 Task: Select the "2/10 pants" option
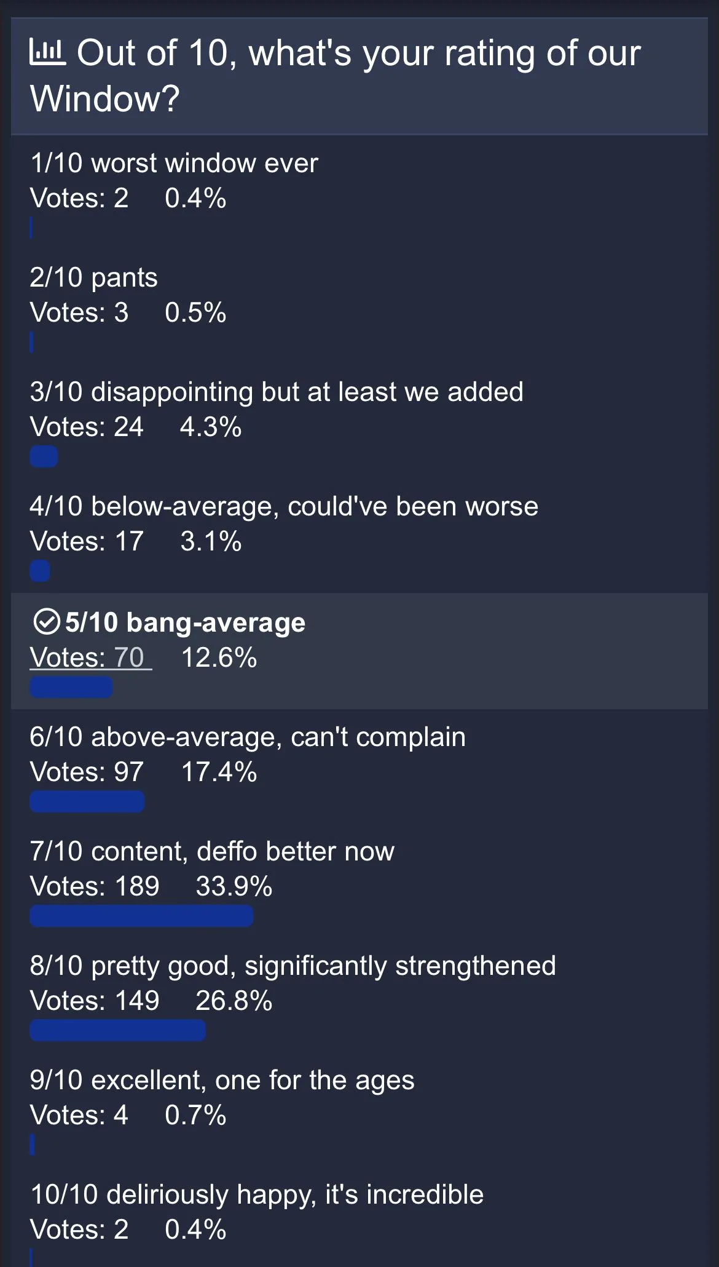pos(94,277)
